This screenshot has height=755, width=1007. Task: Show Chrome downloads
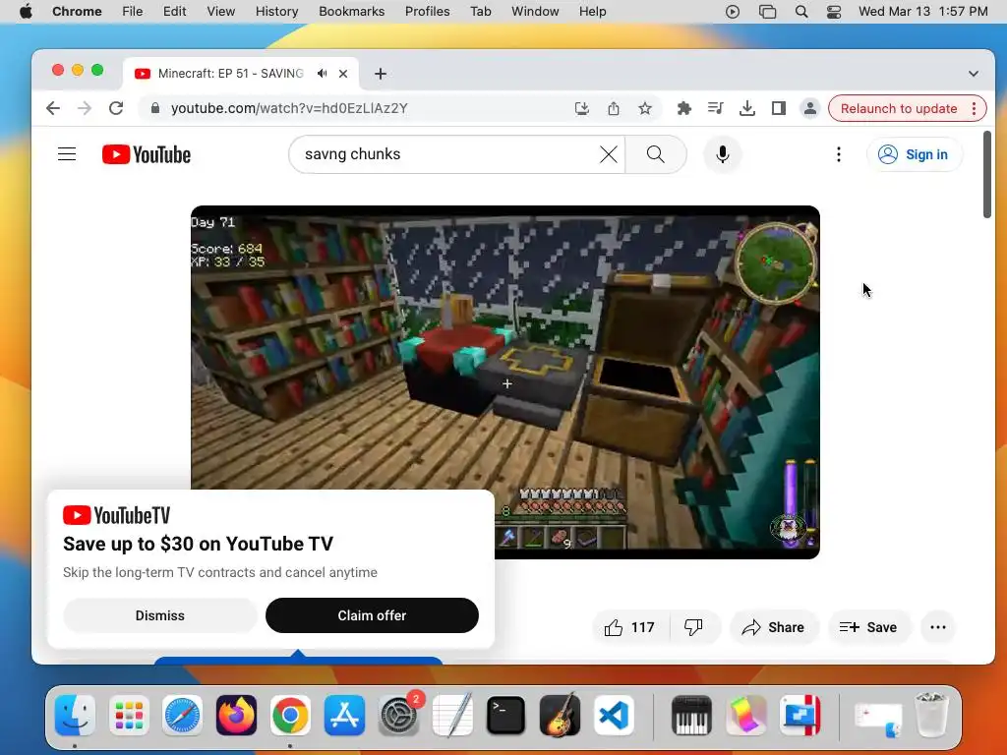click(x=747, y=108)
